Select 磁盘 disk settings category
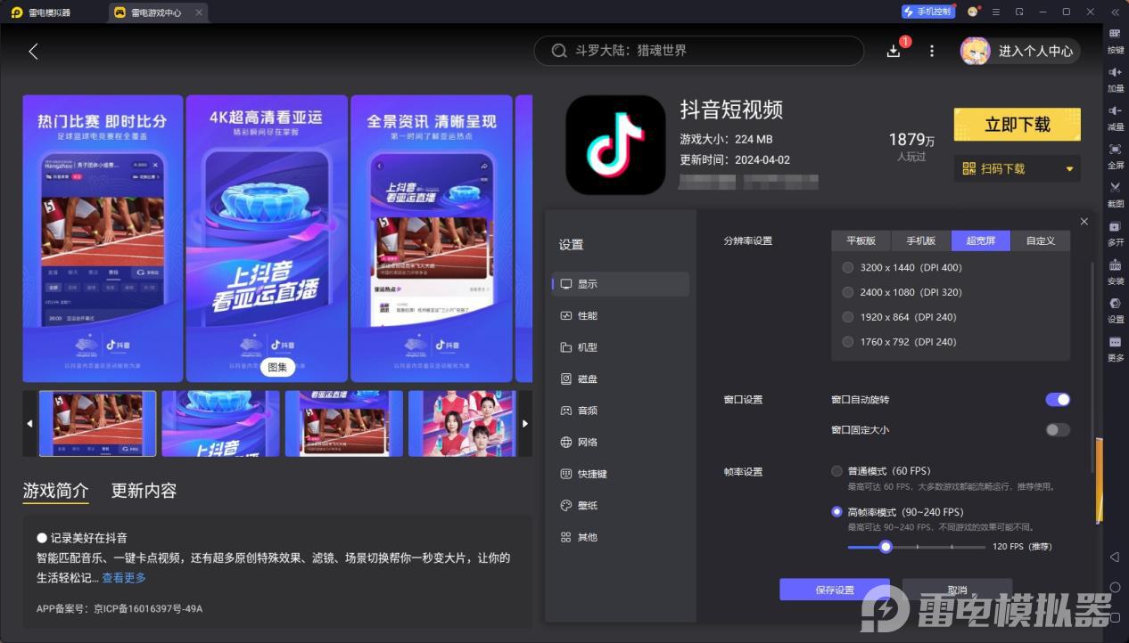The width and height of the screenshot is (1129, 643). point(621,379)
